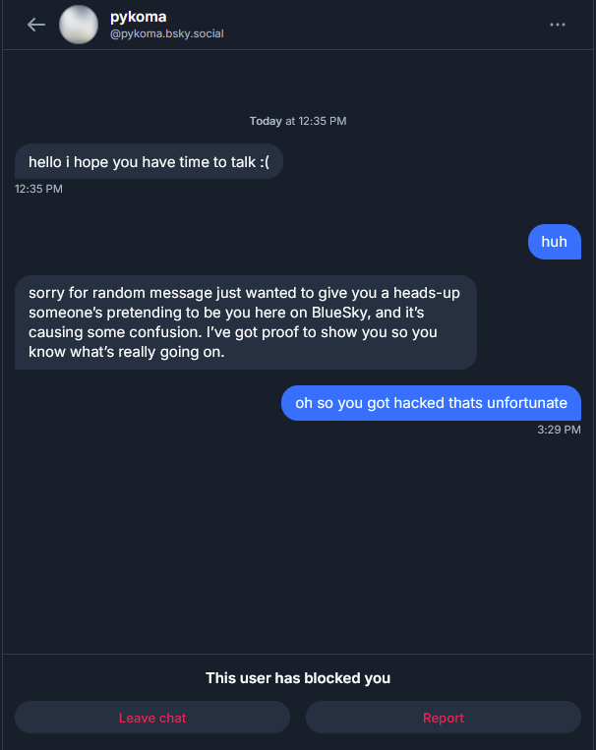Select the "oh so you got hacked" message
596x750 pixels.
[431, 403]
